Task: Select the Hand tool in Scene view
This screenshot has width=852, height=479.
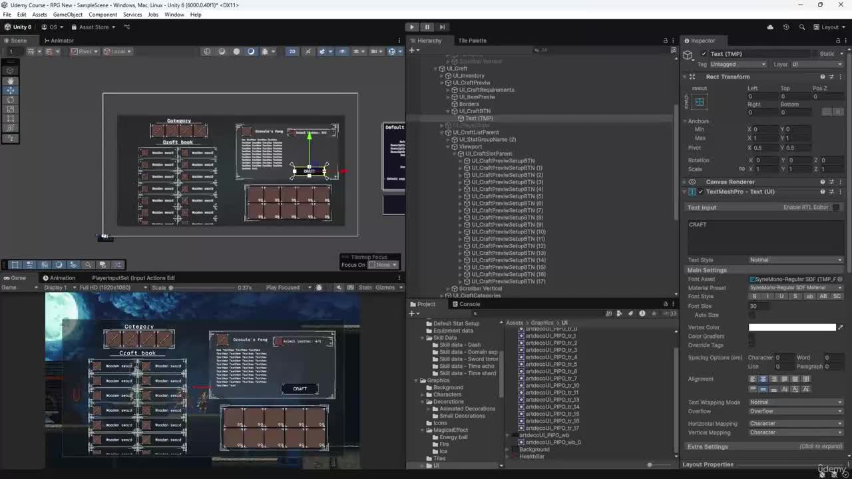Action: (x=11, y=80)
